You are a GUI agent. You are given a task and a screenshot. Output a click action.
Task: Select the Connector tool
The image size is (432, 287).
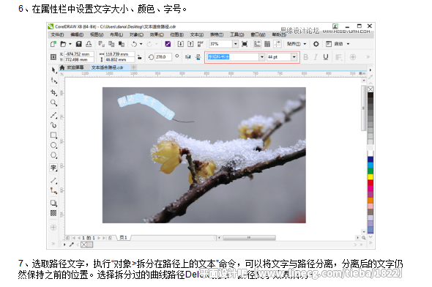tap(53, 190)
